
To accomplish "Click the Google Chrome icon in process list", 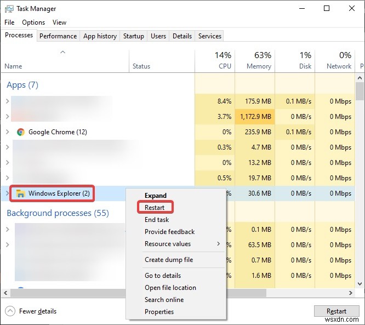I will 21,132.
